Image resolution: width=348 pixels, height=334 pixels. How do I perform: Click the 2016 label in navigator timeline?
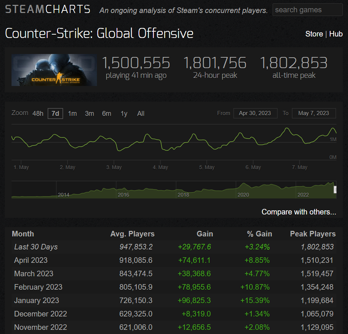tap(123, 195)
